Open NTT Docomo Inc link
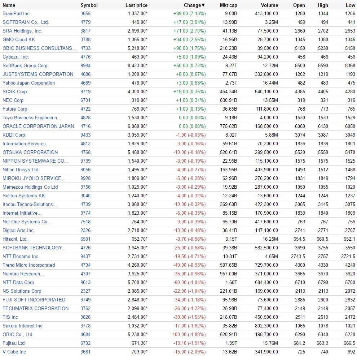This screenshot has width=357, height=356. (x=20, y=256)
